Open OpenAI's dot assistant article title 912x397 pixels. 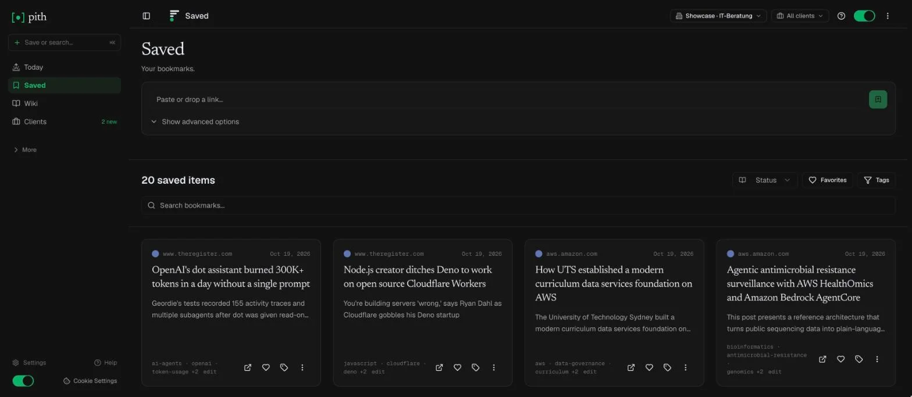tap(231, 277)
